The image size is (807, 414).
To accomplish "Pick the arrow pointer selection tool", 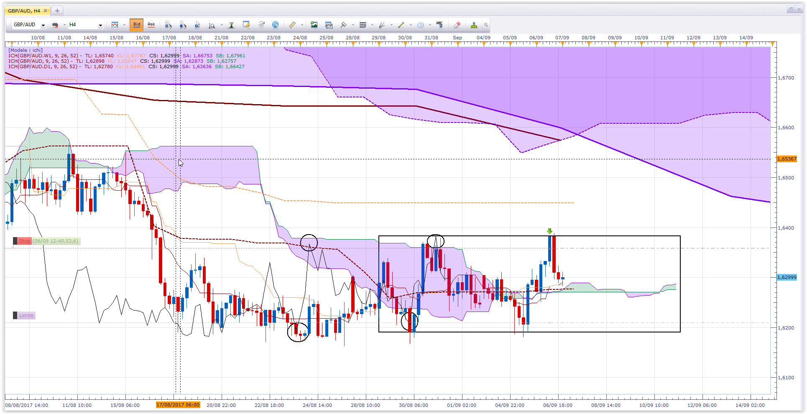I will click(197, 25).
